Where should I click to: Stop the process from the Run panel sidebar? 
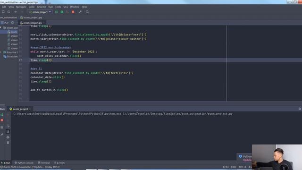(x=2, y=120)
